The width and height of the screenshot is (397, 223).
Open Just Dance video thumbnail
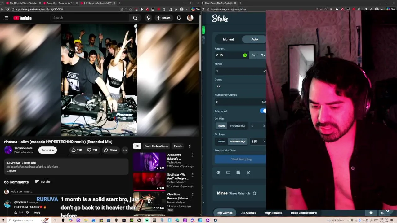[149, 161]
